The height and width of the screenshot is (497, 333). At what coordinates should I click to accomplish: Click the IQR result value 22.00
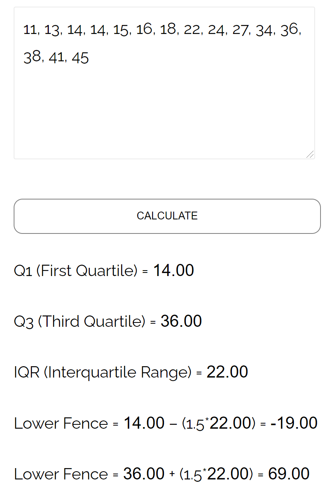(227, 372)
